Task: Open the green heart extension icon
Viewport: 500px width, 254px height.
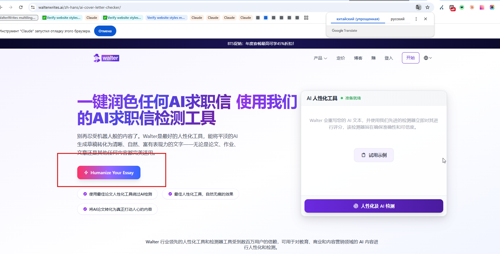Action: (462, 7)
